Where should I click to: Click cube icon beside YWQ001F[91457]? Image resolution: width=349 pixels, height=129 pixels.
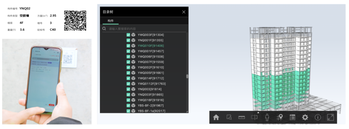click(x=133, y=51)
